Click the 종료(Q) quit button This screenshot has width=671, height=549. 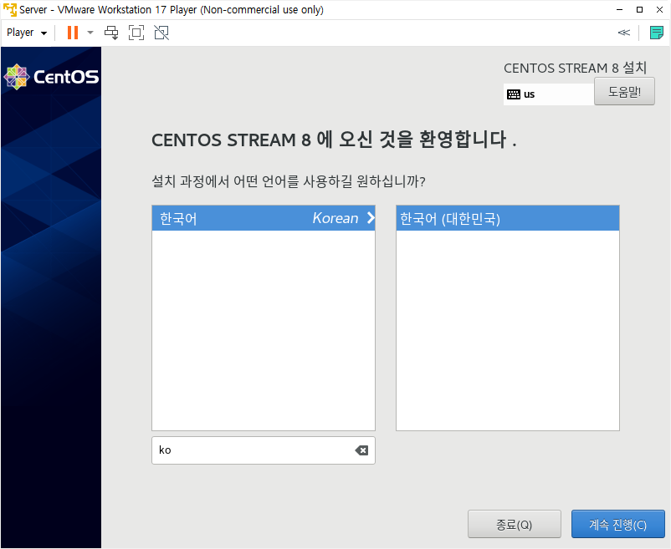[514, 524]
